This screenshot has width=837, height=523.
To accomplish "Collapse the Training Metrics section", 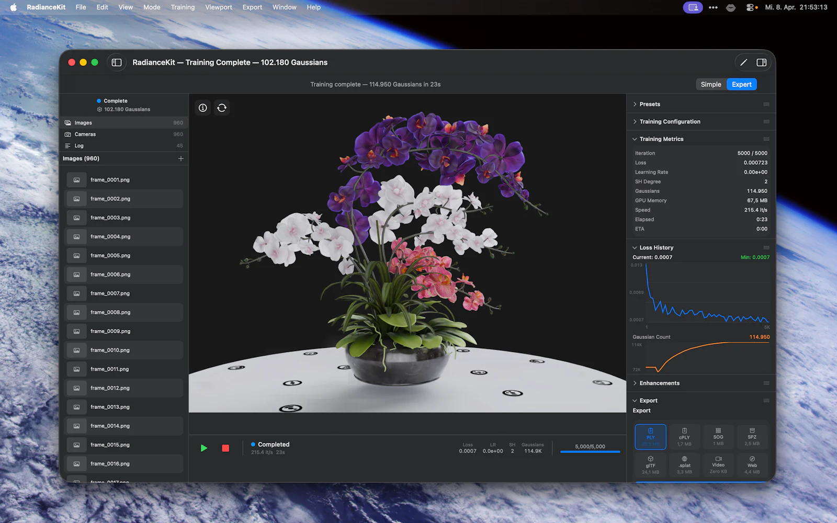I will click(x=635, y=139).
